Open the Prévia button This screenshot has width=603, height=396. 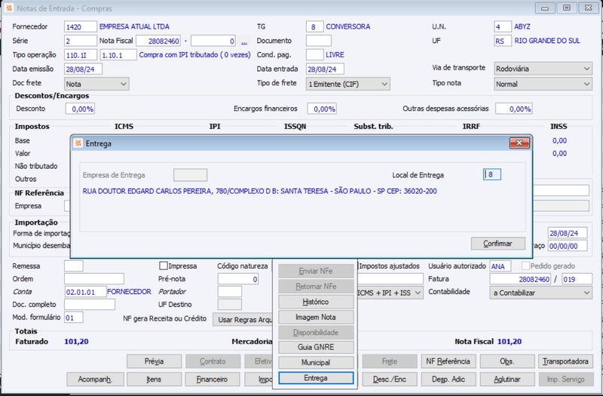(155, 361)
